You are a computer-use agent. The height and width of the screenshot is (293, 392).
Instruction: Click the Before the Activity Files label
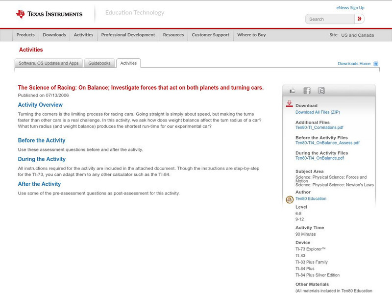(321, 138)
